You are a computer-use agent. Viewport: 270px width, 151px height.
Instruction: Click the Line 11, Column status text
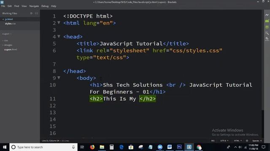[x=51, y=141]
